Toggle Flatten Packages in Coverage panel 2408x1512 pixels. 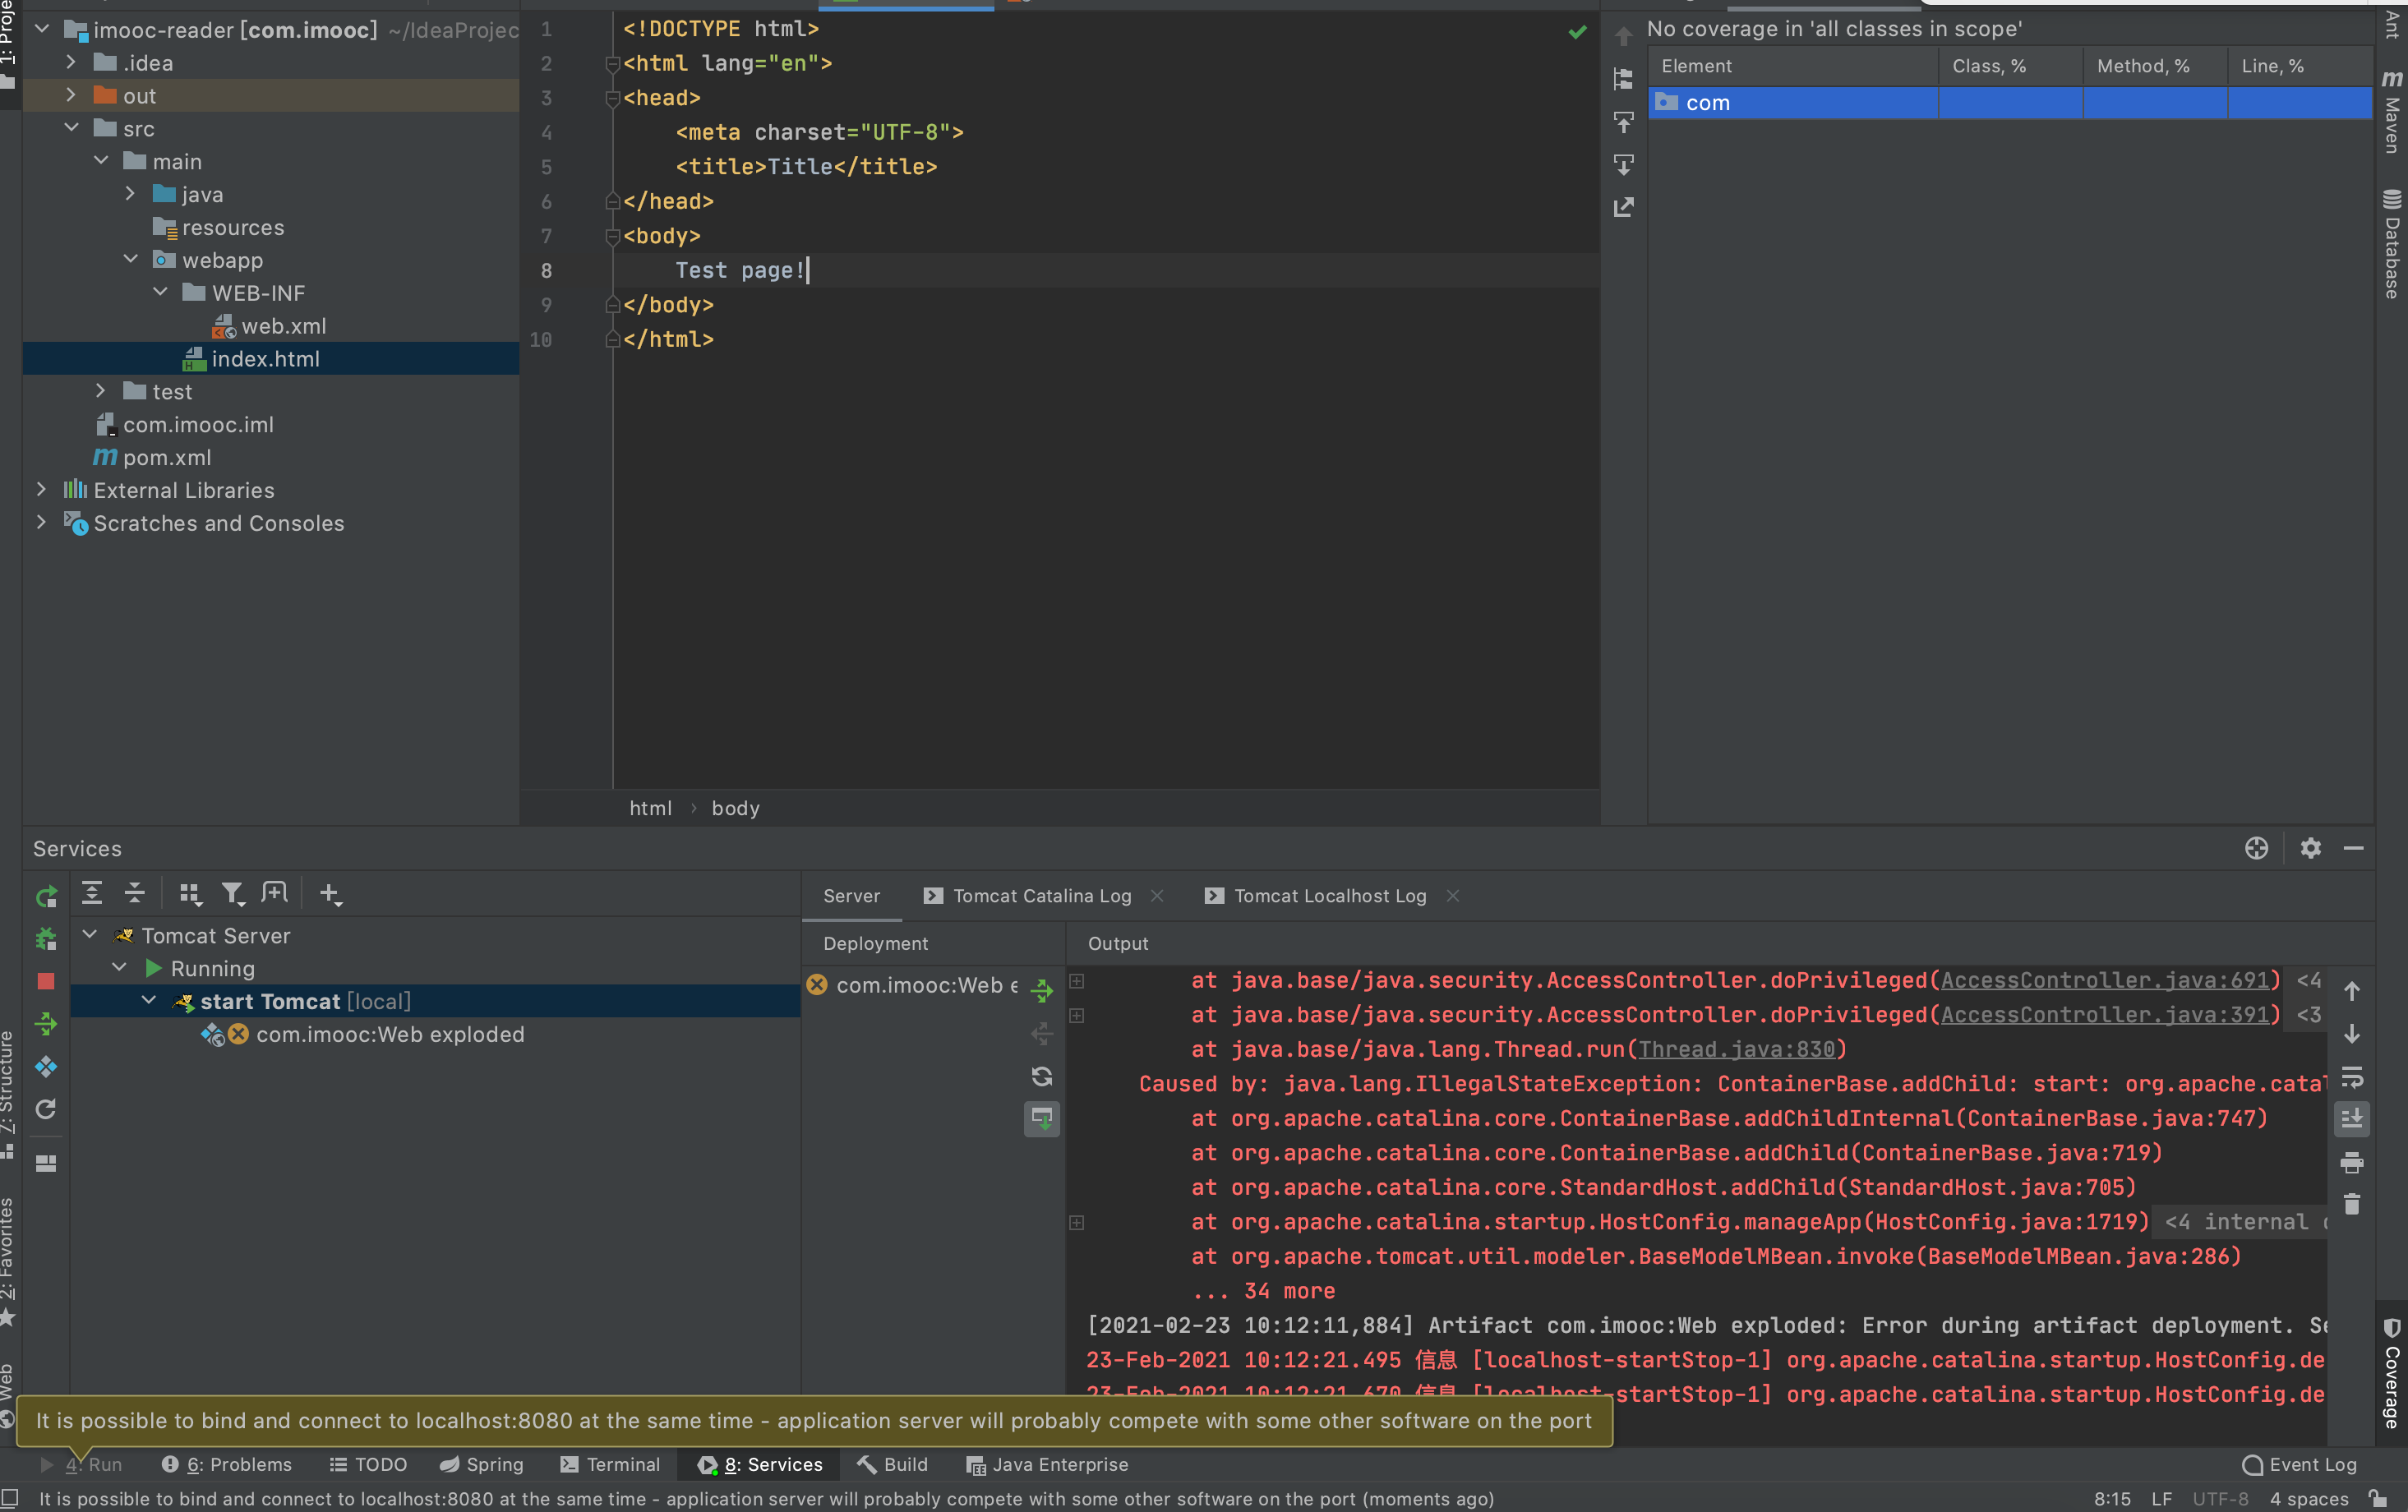tap(1624, 79)
